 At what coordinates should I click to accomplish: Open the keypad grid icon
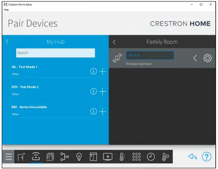click(136, 157)
